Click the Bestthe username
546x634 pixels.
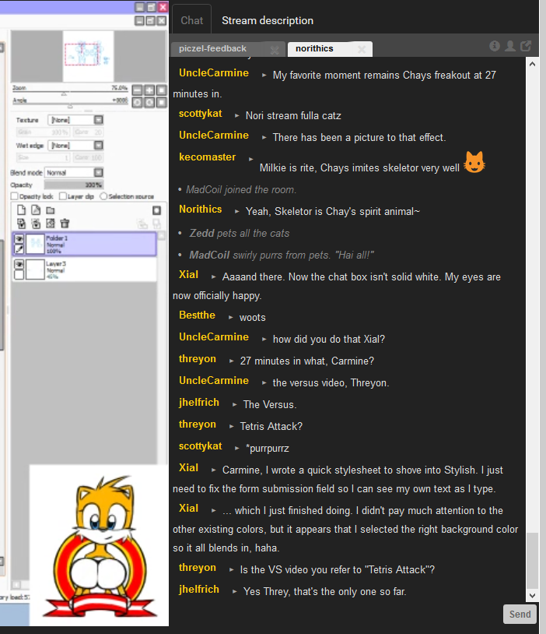pyautogui.click(x=197, y=315)
